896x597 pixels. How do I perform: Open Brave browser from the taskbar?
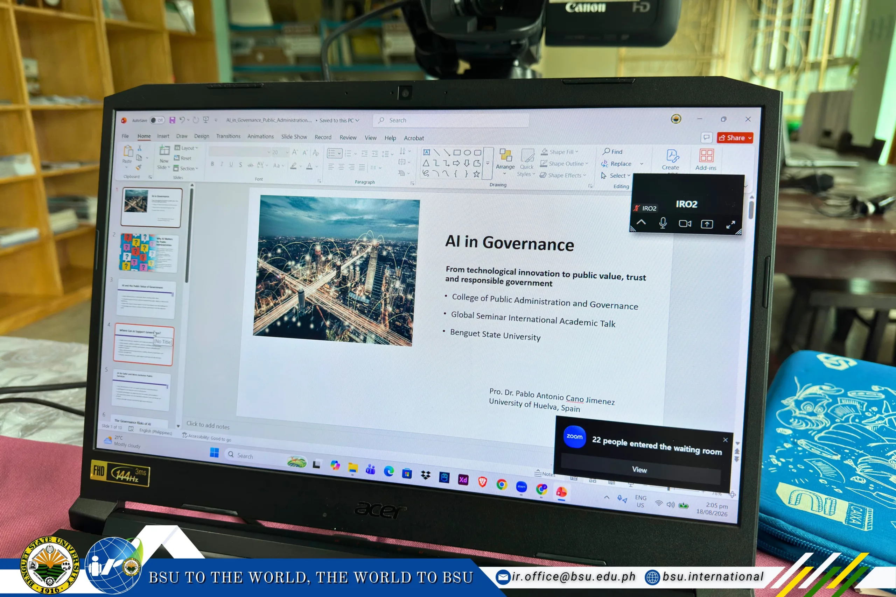pyautogui.click(x=482, y=482)
